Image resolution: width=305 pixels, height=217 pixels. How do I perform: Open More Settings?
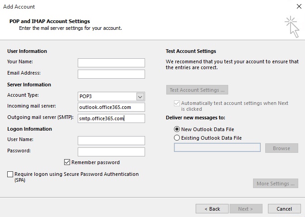point(276,184)
